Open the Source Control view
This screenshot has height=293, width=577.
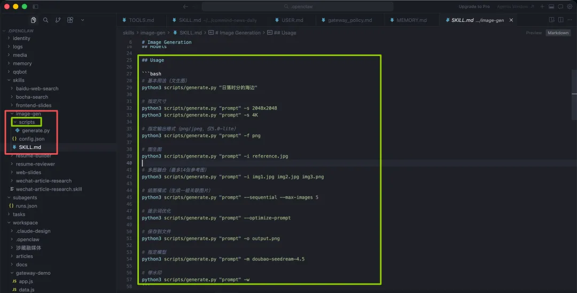point(58,20)
